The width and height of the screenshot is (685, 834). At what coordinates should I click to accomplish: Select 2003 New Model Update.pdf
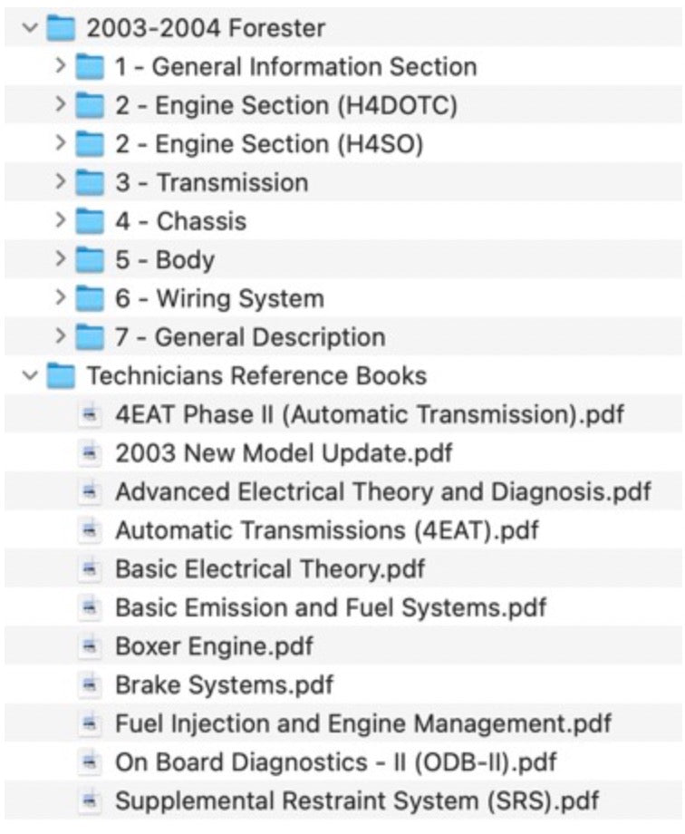(x=342, y=452)
